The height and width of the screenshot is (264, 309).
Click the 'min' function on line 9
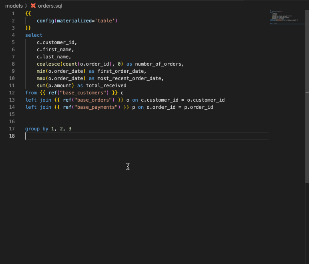click(x=41, y=71)
